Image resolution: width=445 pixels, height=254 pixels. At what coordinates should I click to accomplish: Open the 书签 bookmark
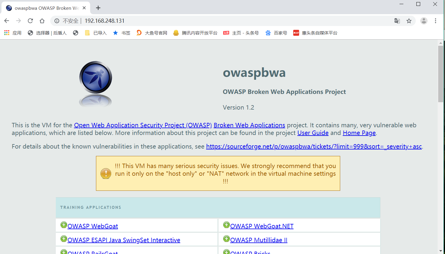pos(122,33)
